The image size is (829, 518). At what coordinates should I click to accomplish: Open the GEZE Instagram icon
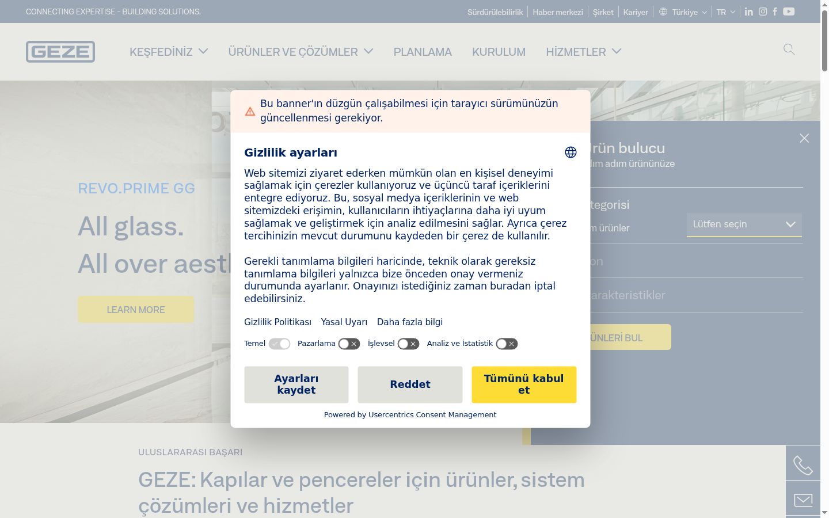pyautogui.click(x=763, y=12)
